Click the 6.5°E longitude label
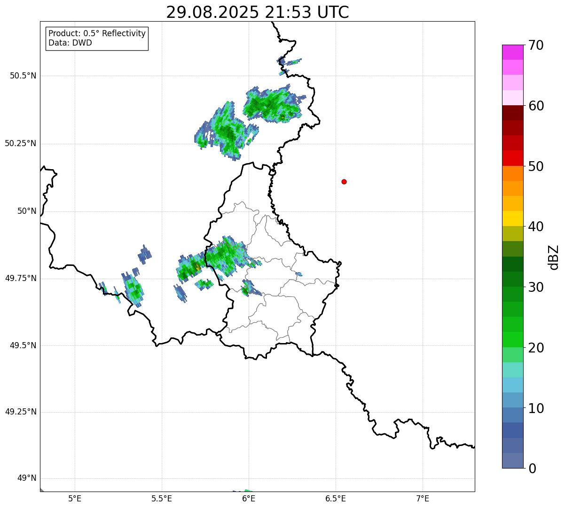This screenshot has width=565, height=508. pos(336,499)
